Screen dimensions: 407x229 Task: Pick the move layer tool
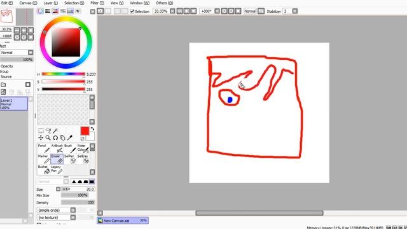41,137
